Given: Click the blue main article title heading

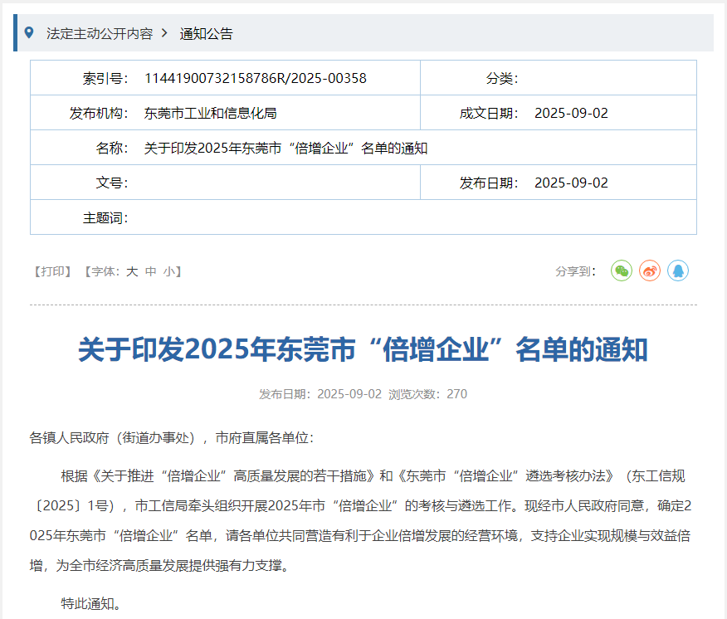Looking at the screenshot, I should point(363,349).
